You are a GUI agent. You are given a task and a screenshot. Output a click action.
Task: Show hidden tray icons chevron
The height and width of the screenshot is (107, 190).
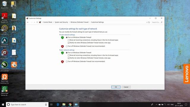pos(156,104)
